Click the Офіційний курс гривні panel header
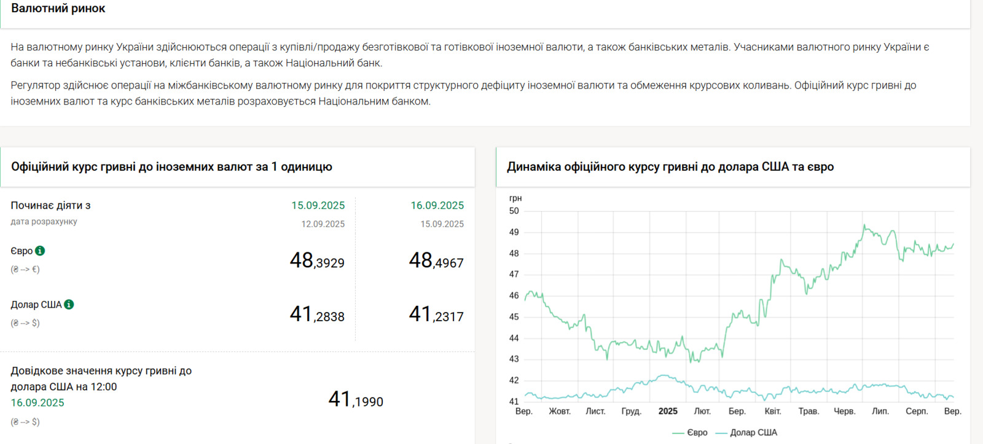The image size is (983, 444). pyautogui.click(x=171, y=166)
